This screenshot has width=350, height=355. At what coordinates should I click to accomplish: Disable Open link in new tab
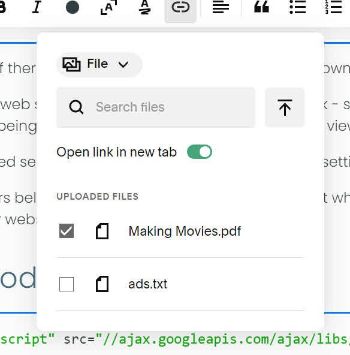(200, 152)
